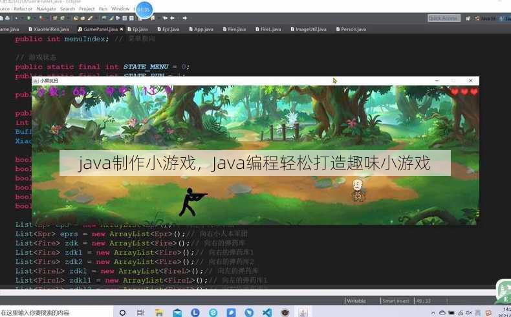The image size is (511, 317).
Task: Minimize the game window
Action: 437,80
